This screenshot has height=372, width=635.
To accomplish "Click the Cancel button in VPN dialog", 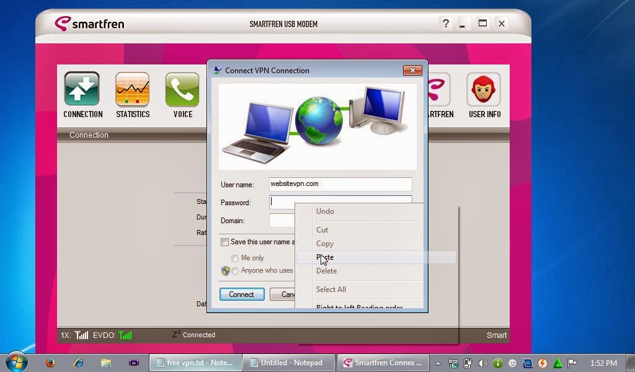I will (x=283, y=294).
